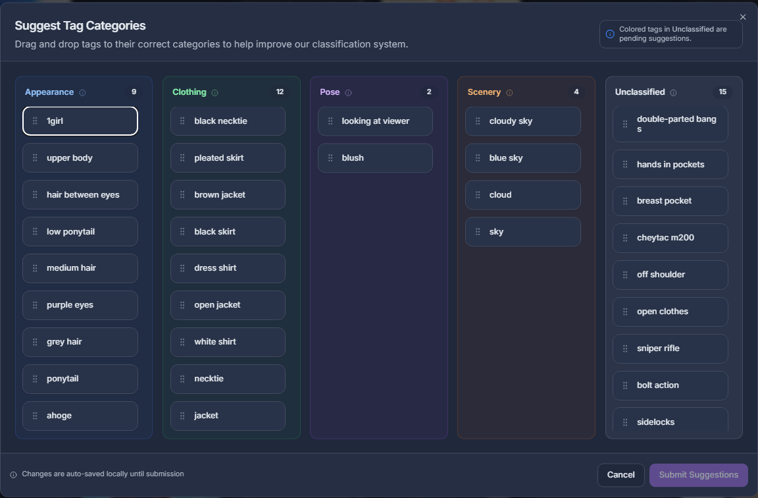
Task: Click the info icon beside Scenery header
Action: [509, 93]
